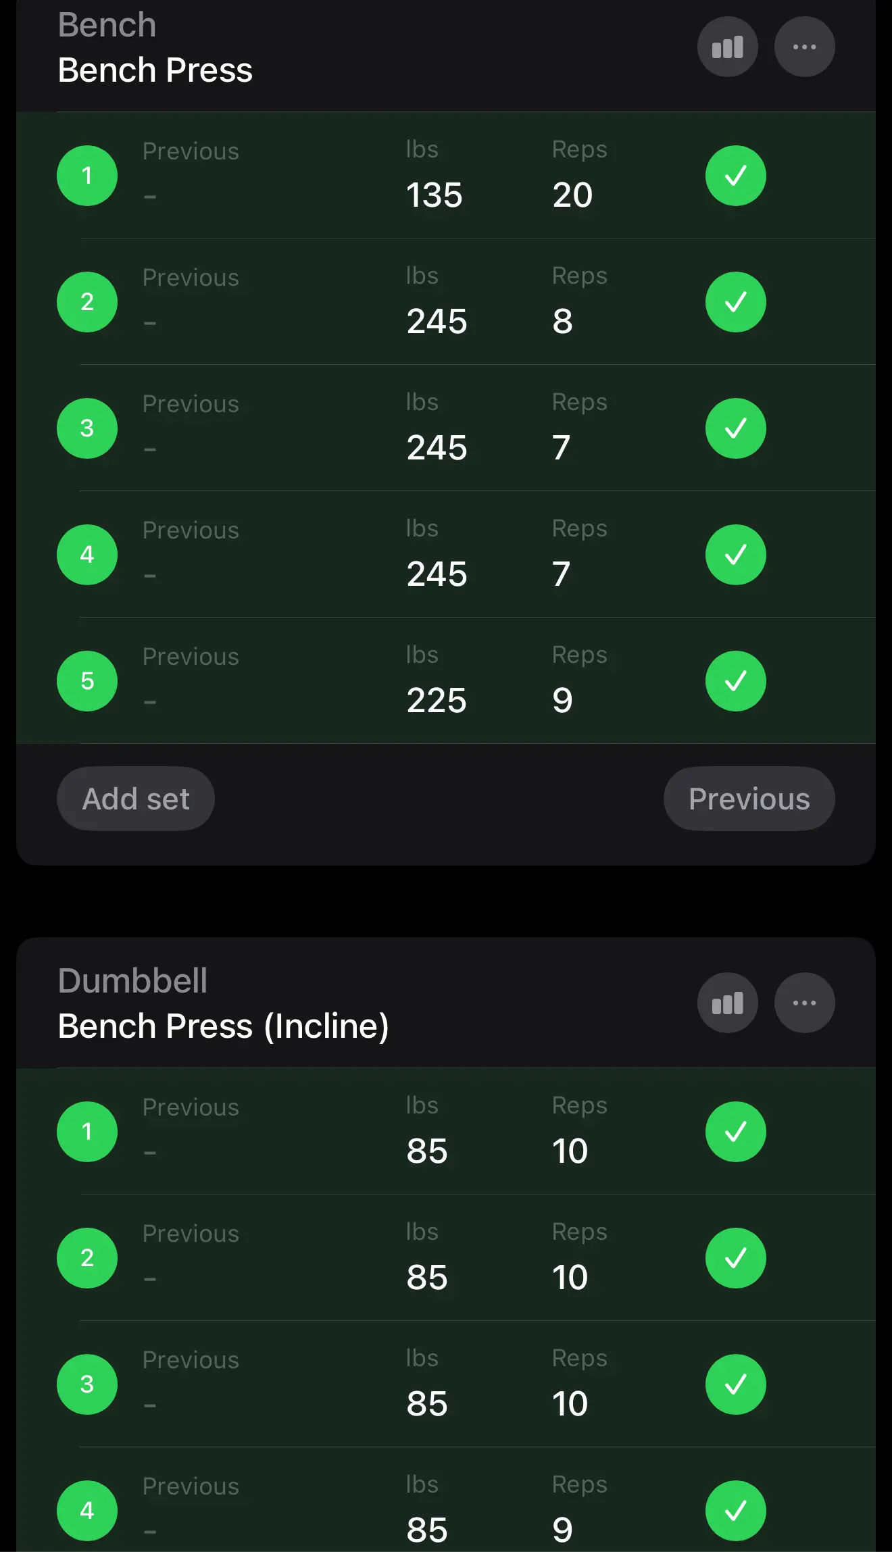Toggle Incline Press set 3 completion checkmark
Viewport: 892px width, 1552px height.
(x=735, y=1384)
